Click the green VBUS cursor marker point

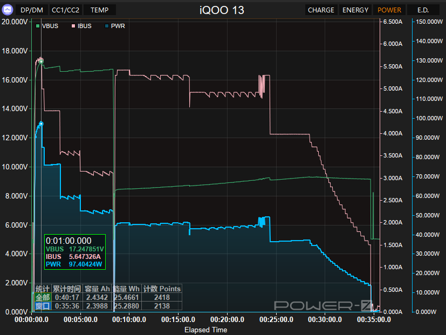41,61
